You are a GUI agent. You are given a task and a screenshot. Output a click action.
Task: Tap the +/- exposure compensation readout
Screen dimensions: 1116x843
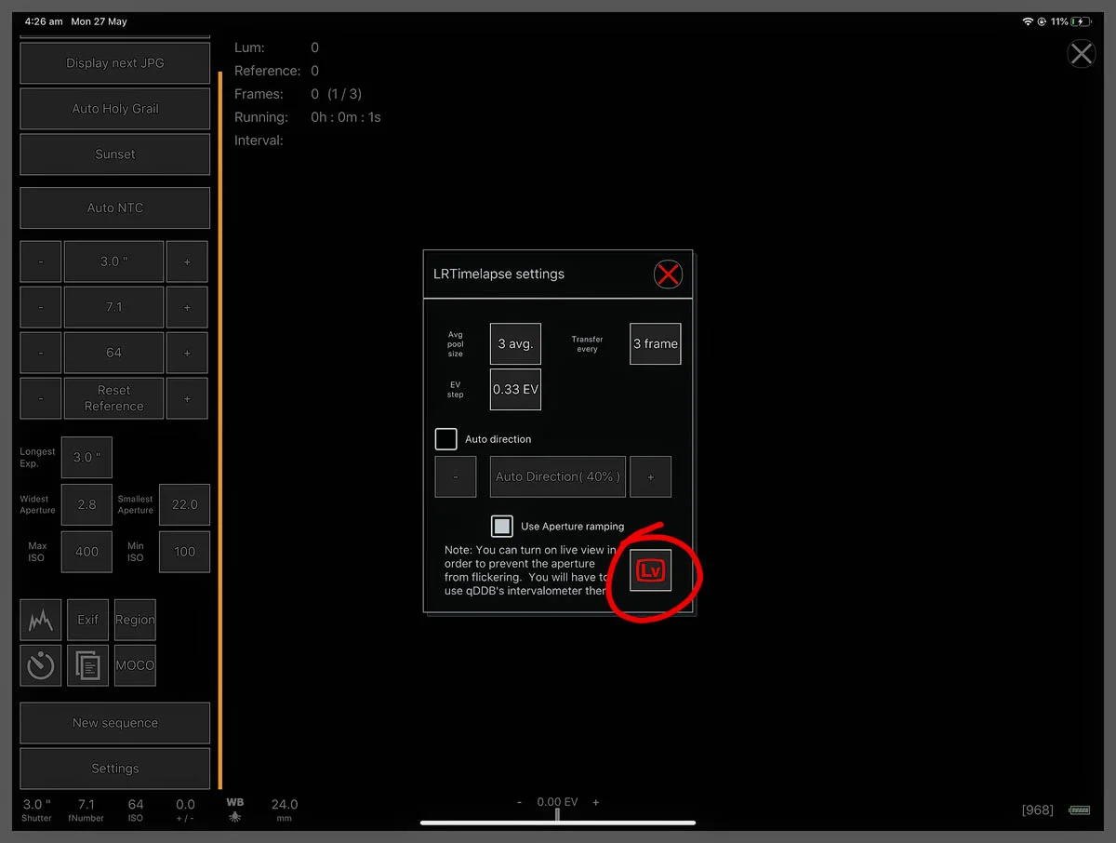(185, 810)
